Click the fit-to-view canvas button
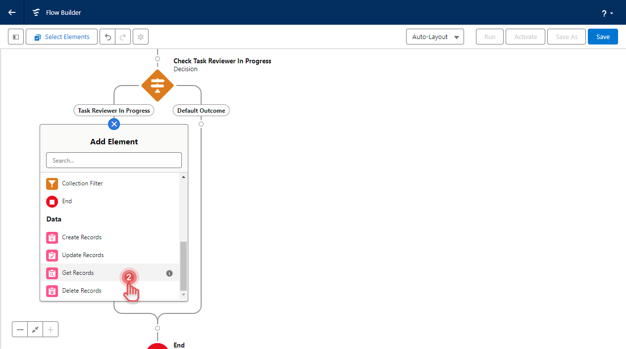The width and height of the screenshot is (626, 349). (35, 330)
